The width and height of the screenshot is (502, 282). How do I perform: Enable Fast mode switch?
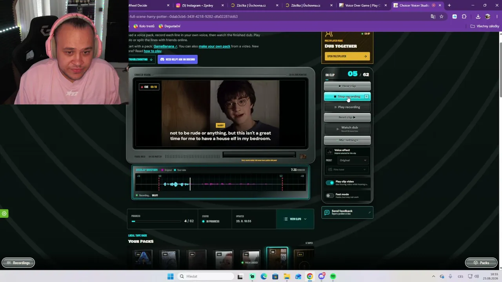click(x=330, y=195)
